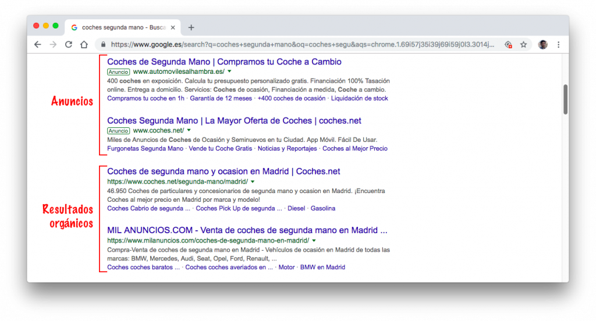The image size is (596, 321).
Task: Click the 'BMW en Madrid' sitelink
Action: click(x=322, y=267)
